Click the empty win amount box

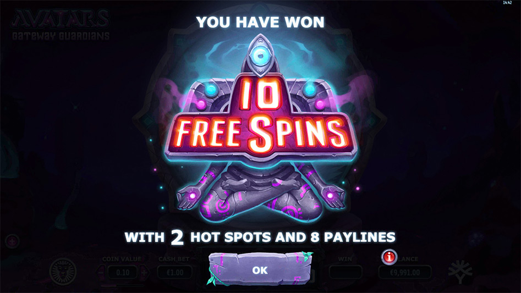[x=345, y=273]
